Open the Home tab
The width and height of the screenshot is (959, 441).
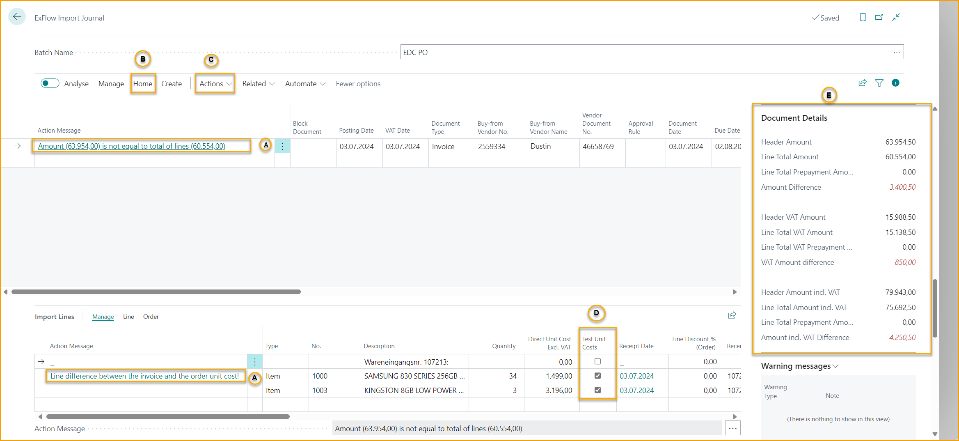143,84
